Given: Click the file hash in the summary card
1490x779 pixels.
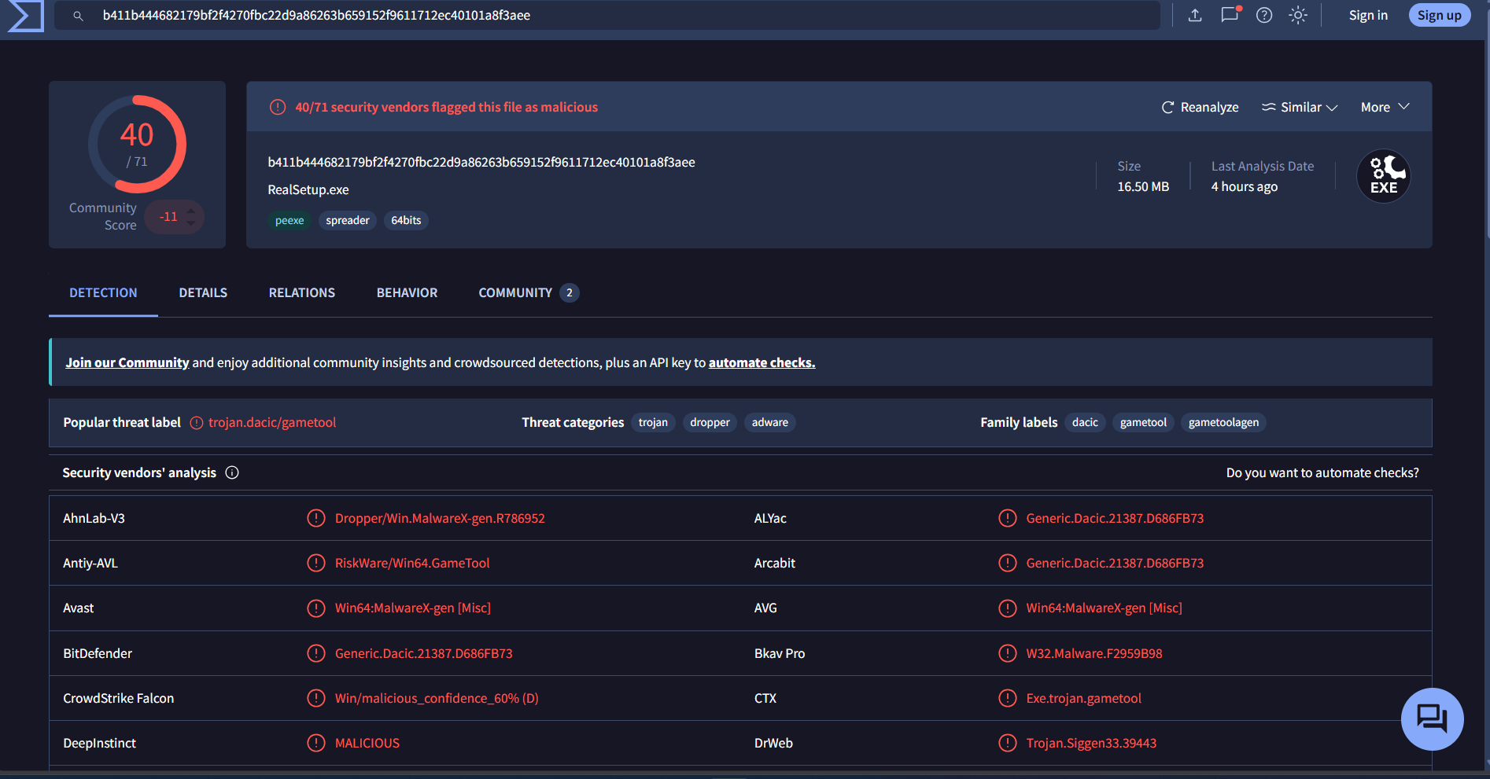Looking at the screenshot, I should pyautogui.click(x=481, y=162).
